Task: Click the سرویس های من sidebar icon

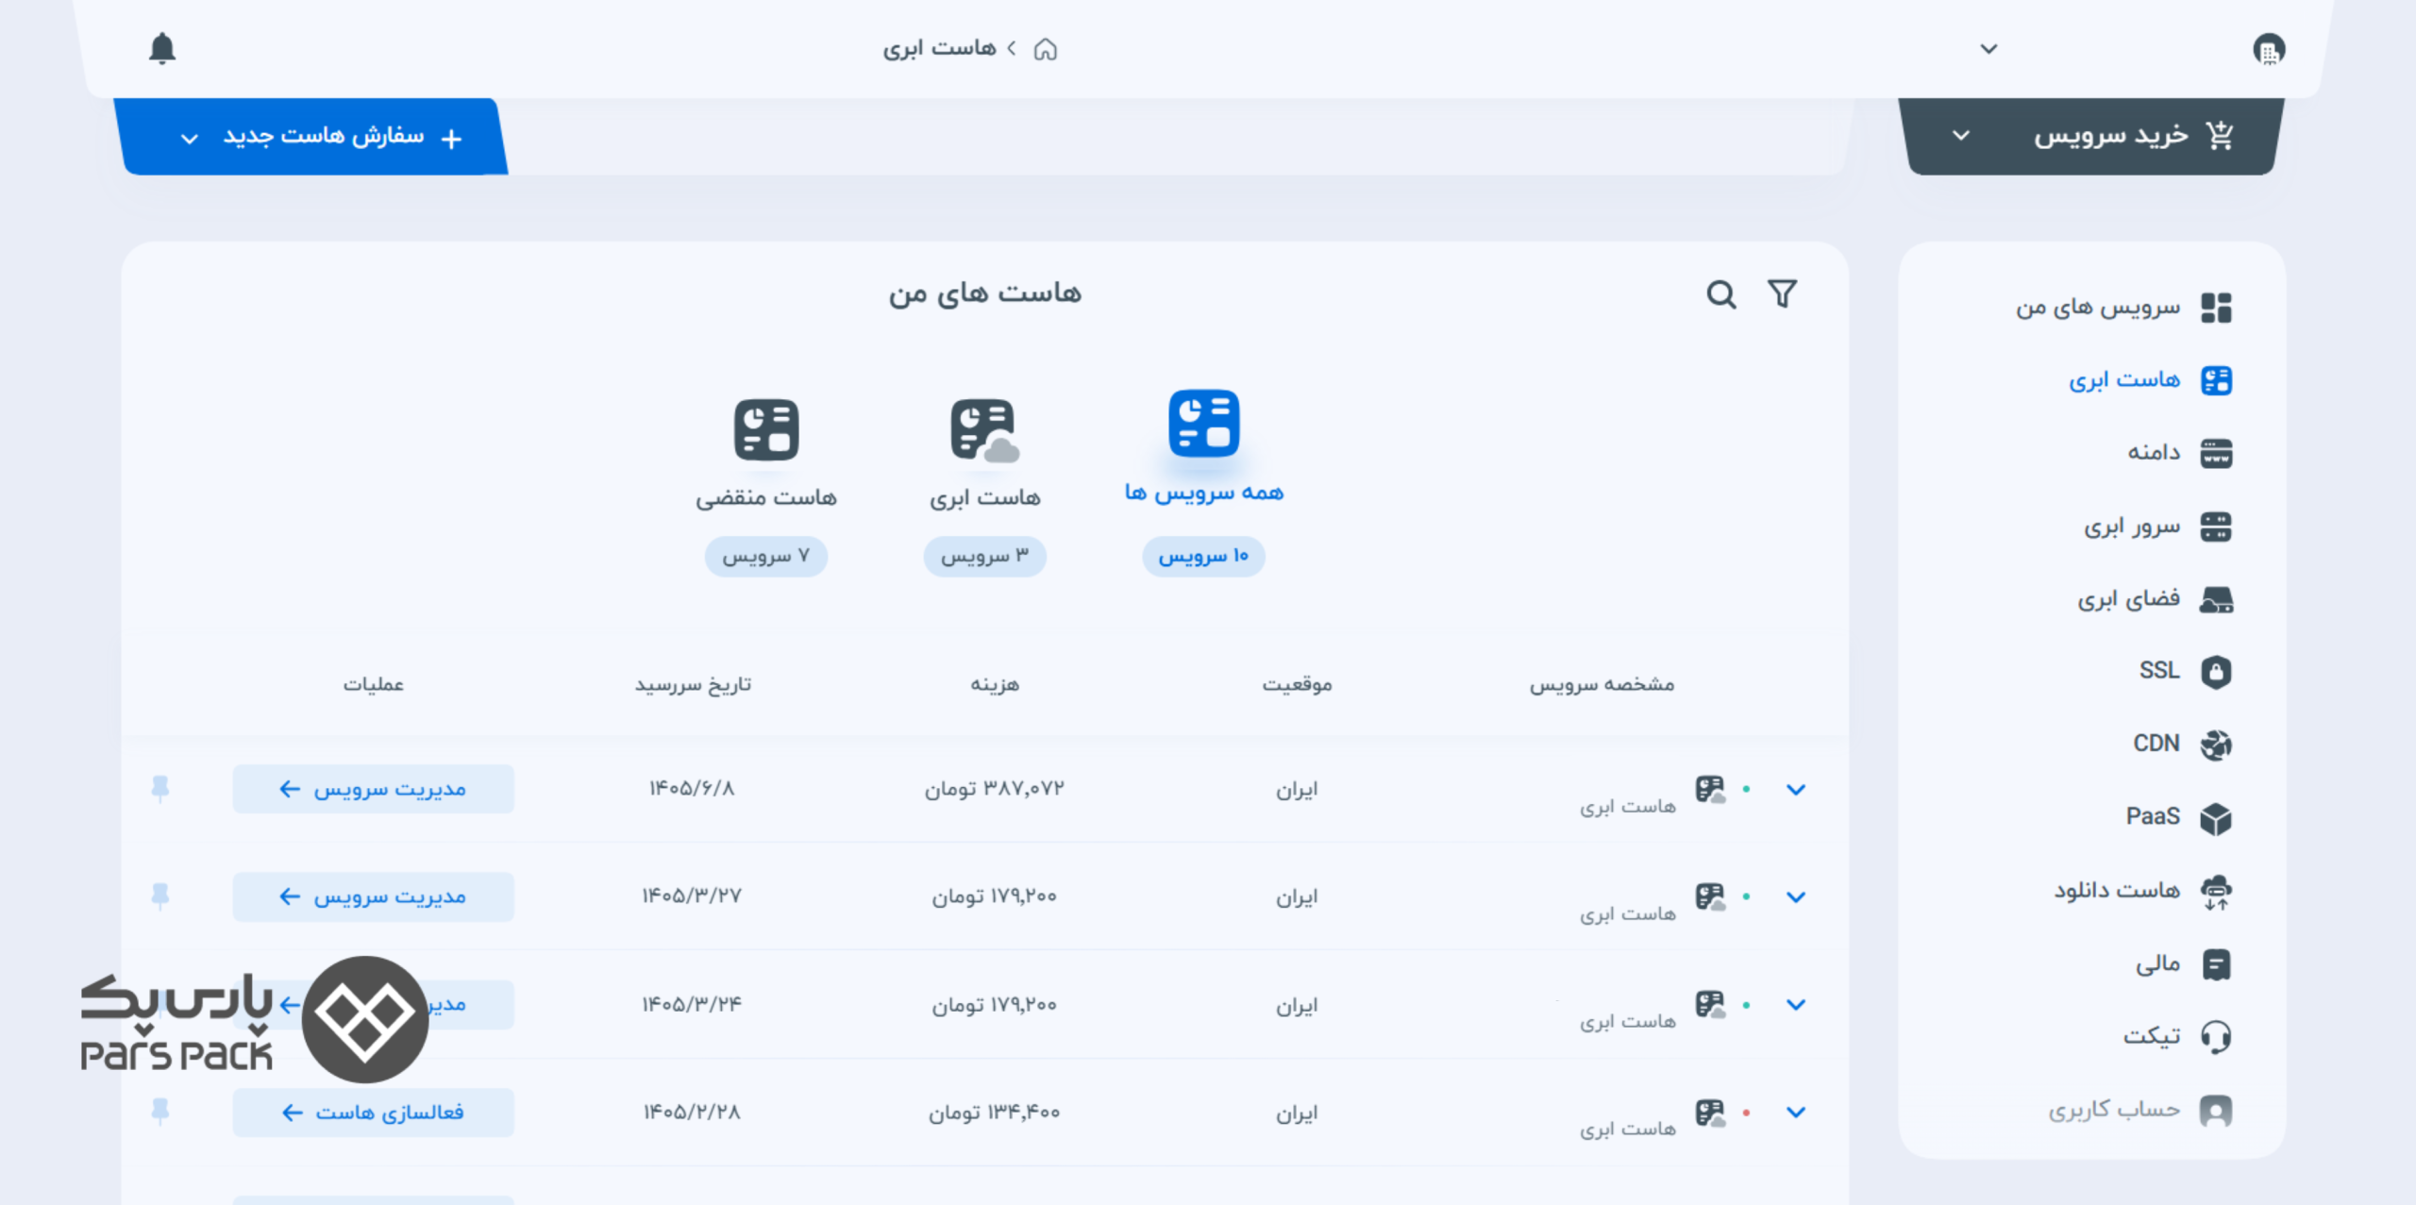Action: click(x=2216, y=308)
